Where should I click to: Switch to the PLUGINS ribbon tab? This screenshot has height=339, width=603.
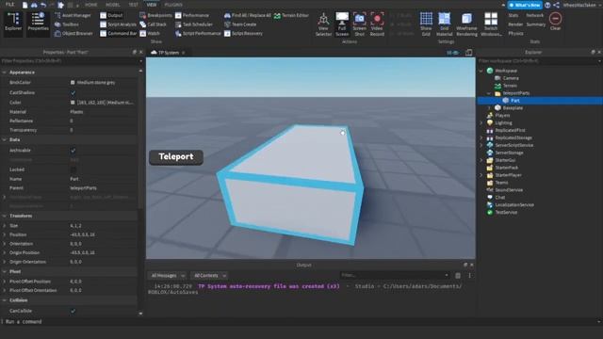click(173, 5)
